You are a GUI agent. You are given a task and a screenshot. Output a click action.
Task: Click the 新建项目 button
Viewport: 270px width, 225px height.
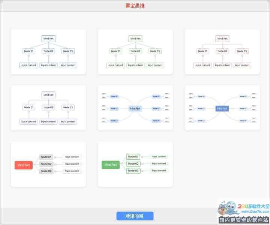[135, 216]
